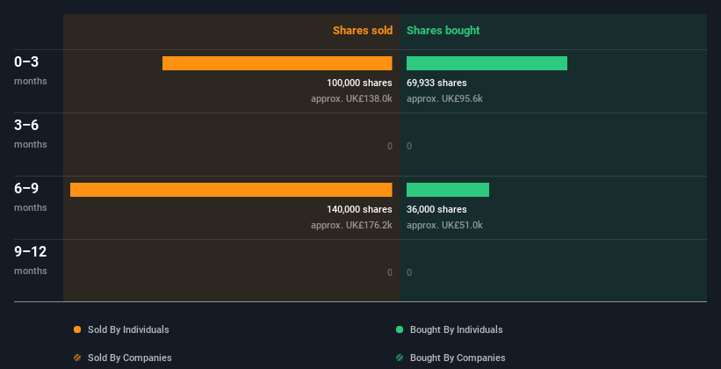Click the 100,000 shares value
The width and height of the screenshot is (721, 369).
[359, 83]
